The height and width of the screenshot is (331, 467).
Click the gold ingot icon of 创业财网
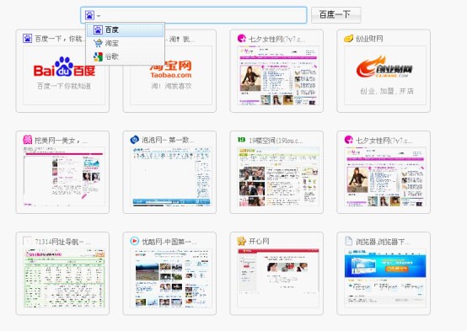(x=348, y=39)
